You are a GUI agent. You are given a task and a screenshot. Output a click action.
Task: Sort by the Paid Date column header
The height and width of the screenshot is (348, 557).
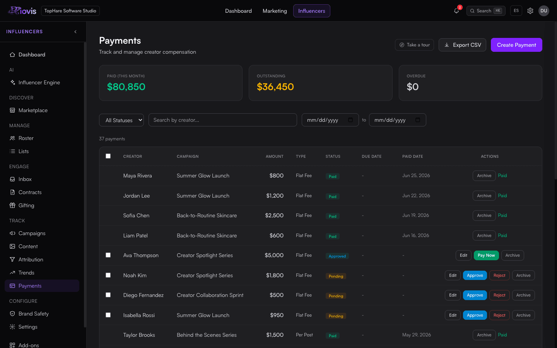413,156
